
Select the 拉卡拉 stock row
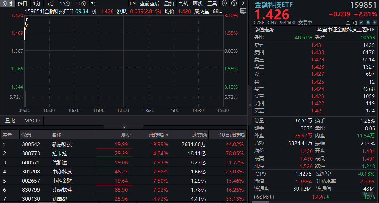tap(59, 153)
